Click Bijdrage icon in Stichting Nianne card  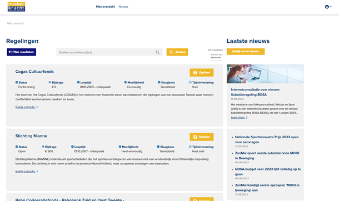click(x=43, y=147)
